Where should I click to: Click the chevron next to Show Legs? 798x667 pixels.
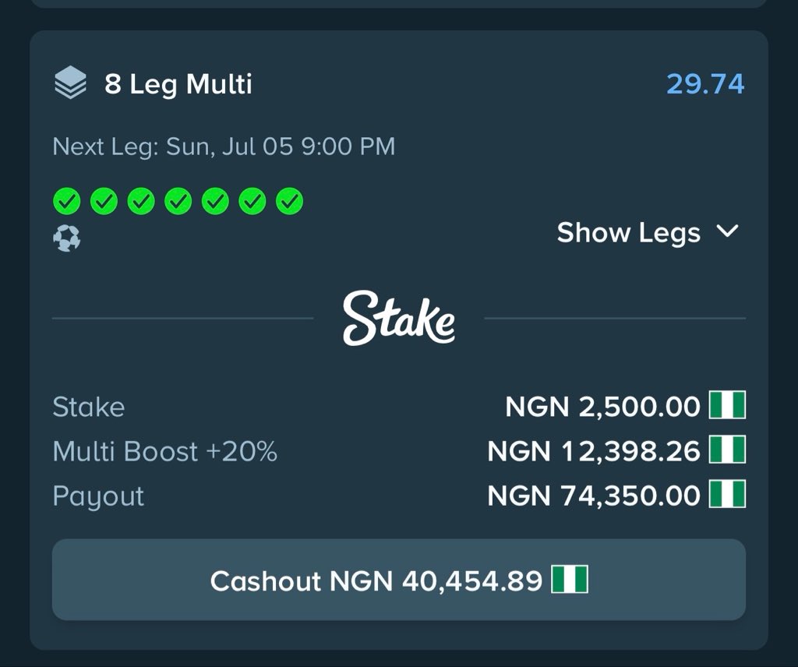pos(727,231)
